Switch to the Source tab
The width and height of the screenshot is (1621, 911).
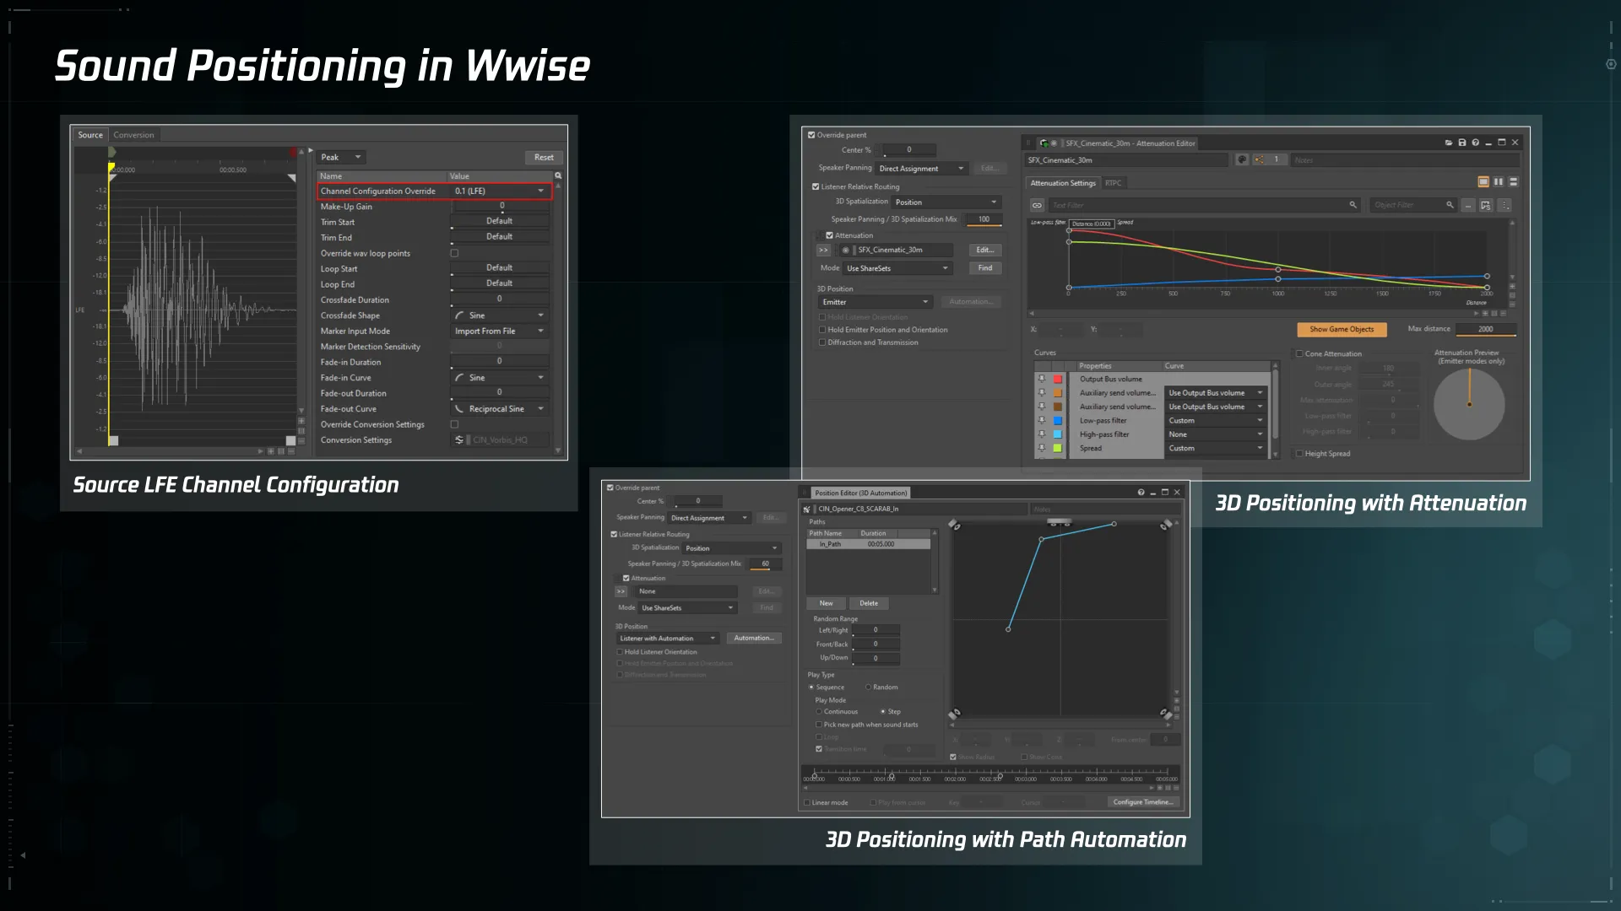(90, 135)
